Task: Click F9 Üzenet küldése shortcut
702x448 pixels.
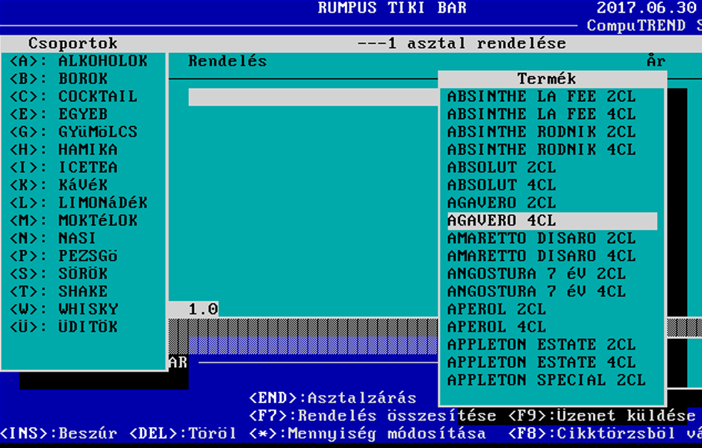Action: tap(602, 416)
